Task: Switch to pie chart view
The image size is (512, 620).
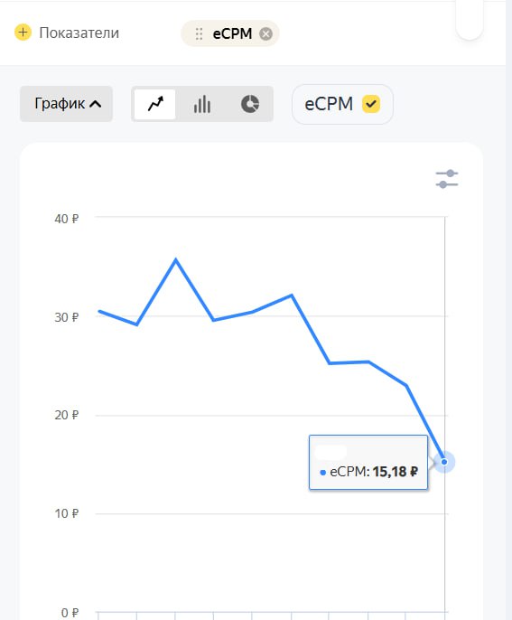Action: (x=249, y=105)
